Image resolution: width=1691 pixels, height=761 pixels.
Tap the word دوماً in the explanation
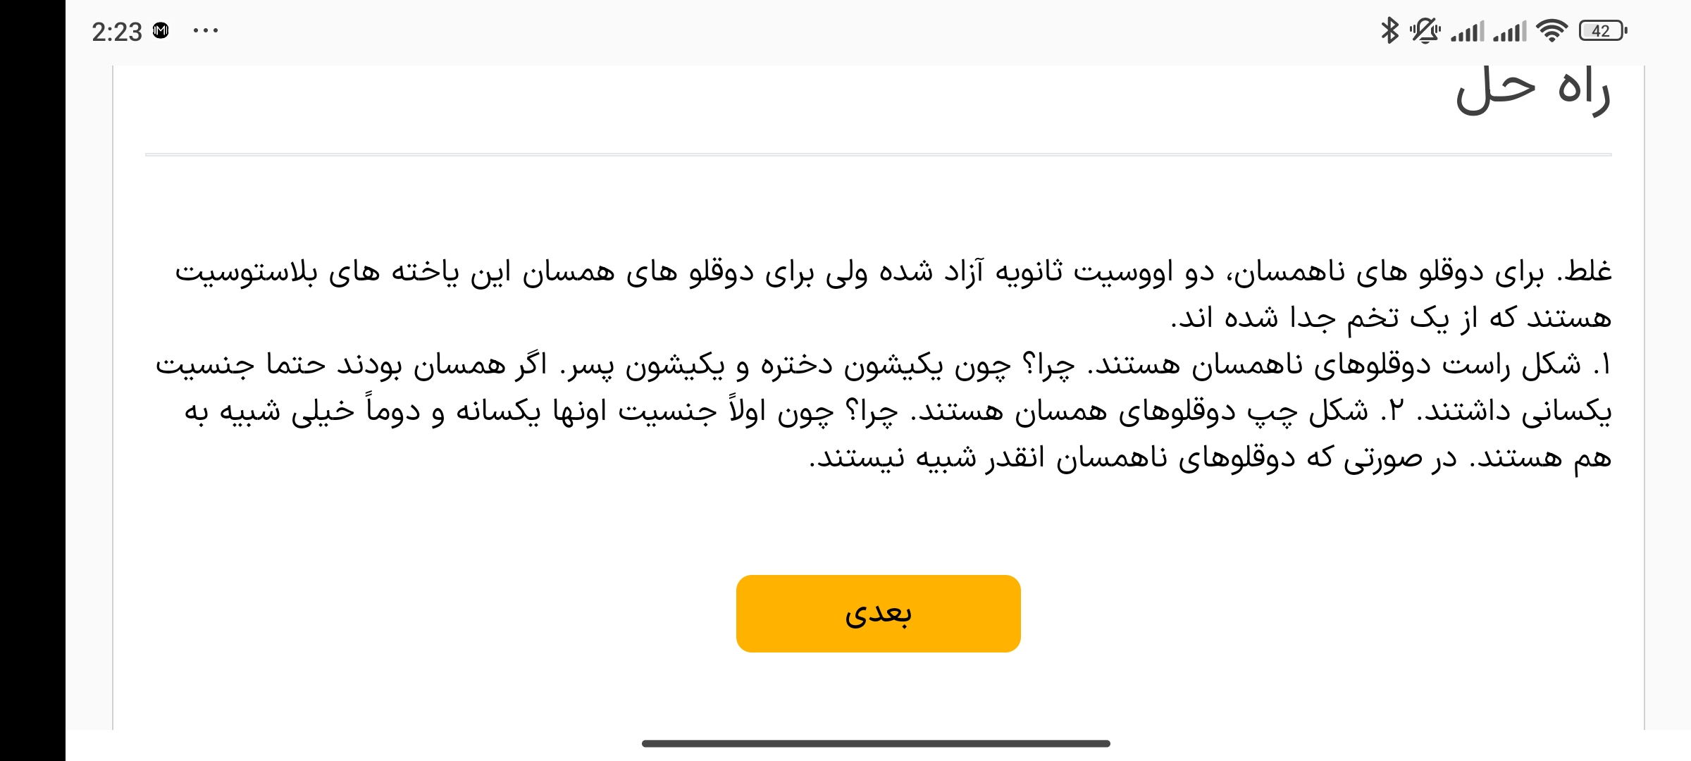[392, 410]
